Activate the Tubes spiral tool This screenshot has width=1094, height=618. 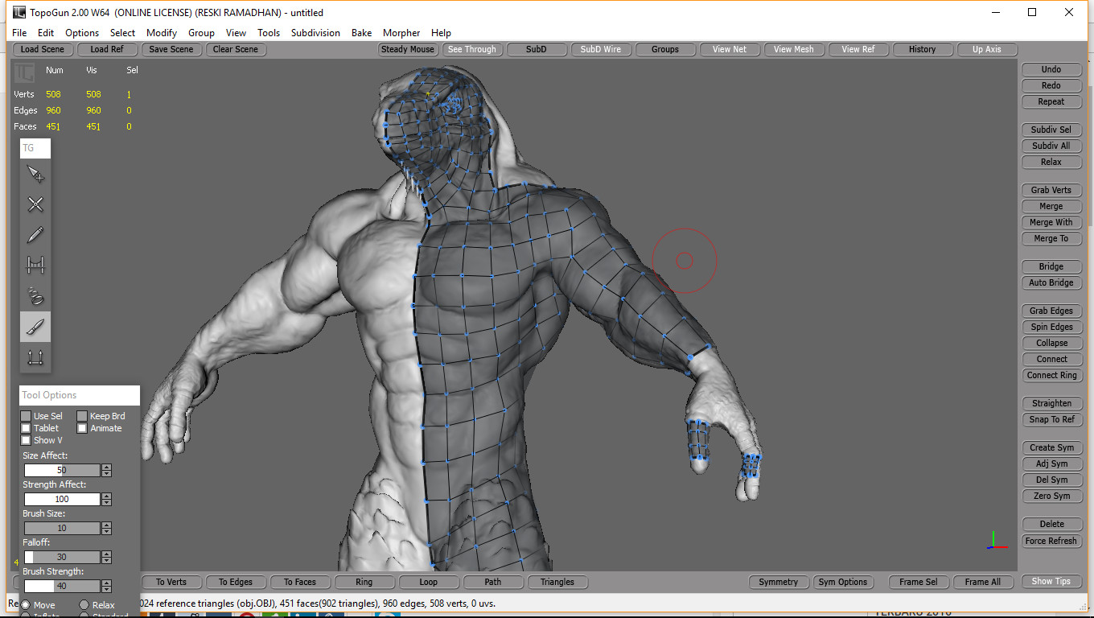tap(35, 295)
